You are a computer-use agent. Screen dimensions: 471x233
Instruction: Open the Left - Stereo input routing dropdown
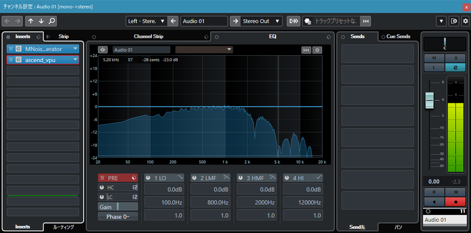tap(145, 21)
